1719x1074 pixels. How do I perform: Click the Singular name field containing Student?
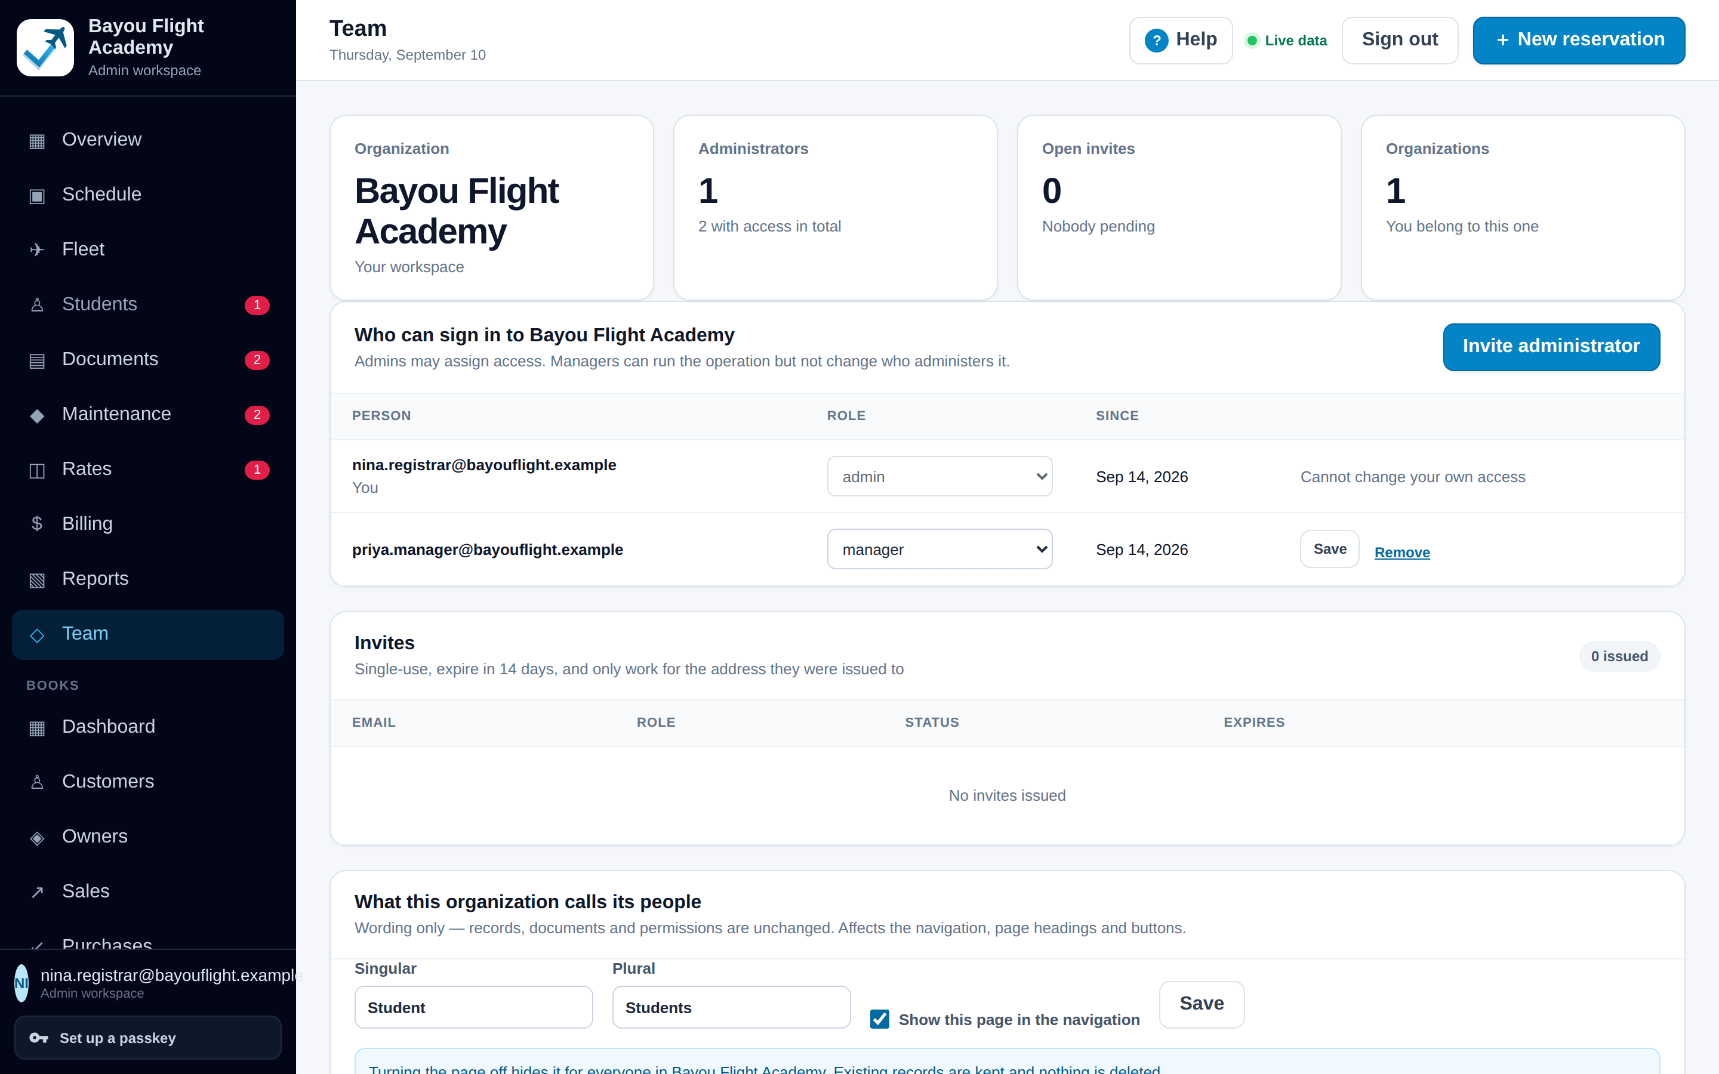474,1007
